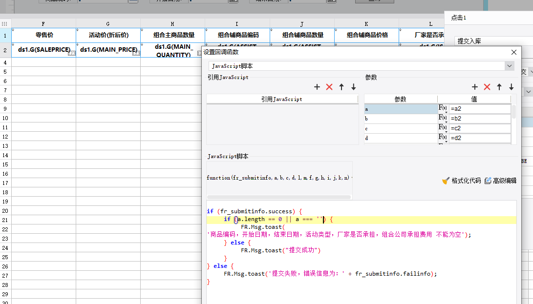Click the highlighted a.length code line
Viewport: 533px width, 304px height.
[362, 220]
